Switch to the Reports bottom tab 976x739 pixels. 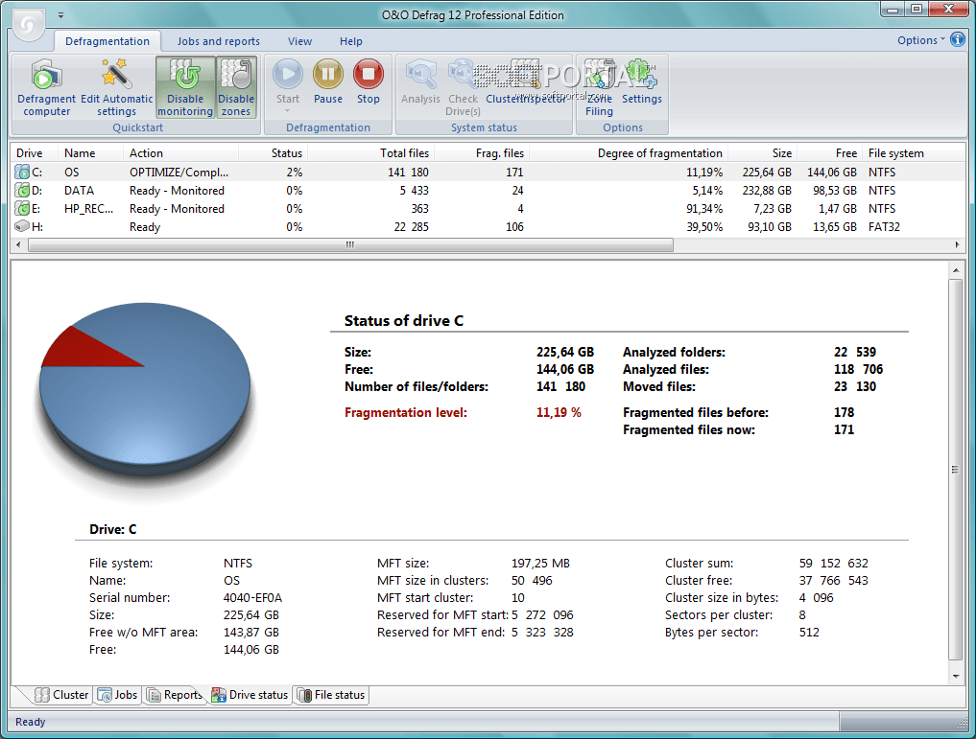point(175,695)
